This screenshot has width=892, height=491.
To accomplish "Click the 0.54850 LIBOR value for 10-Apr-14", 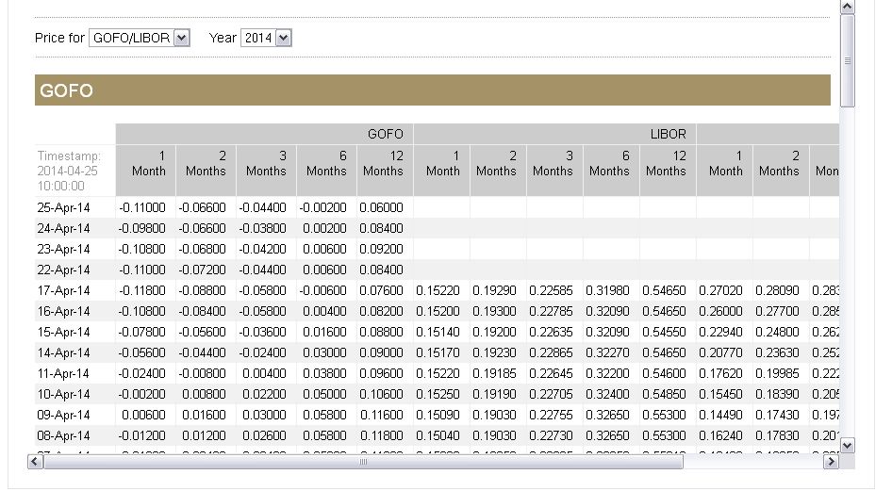I will pos(664,394).
